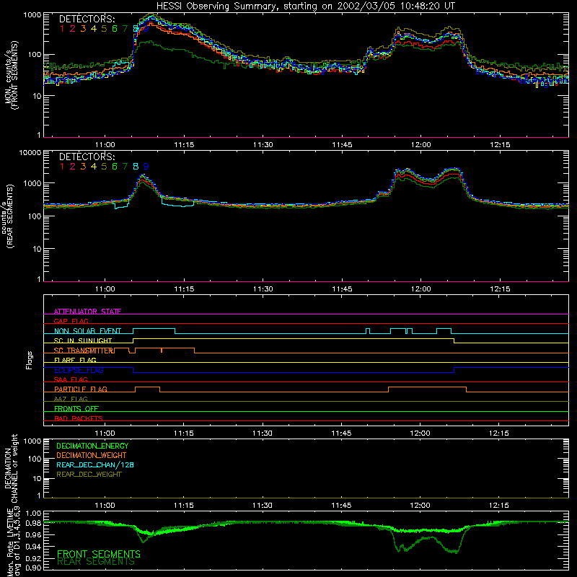Click the FRONT SEGMENTS livetime legend label
The width and height of the screenshot is (577, 577).
tap(99, 554)
